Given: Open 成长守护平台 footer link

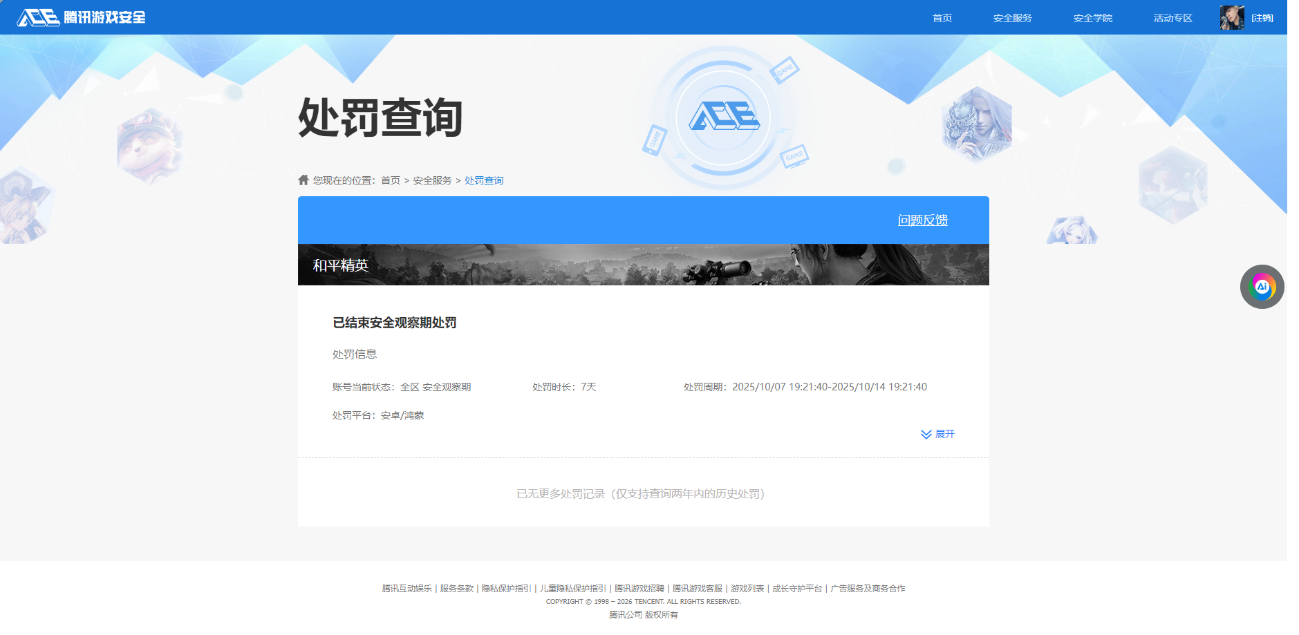Looking at the screenshot, I should (x=797, y=589).
